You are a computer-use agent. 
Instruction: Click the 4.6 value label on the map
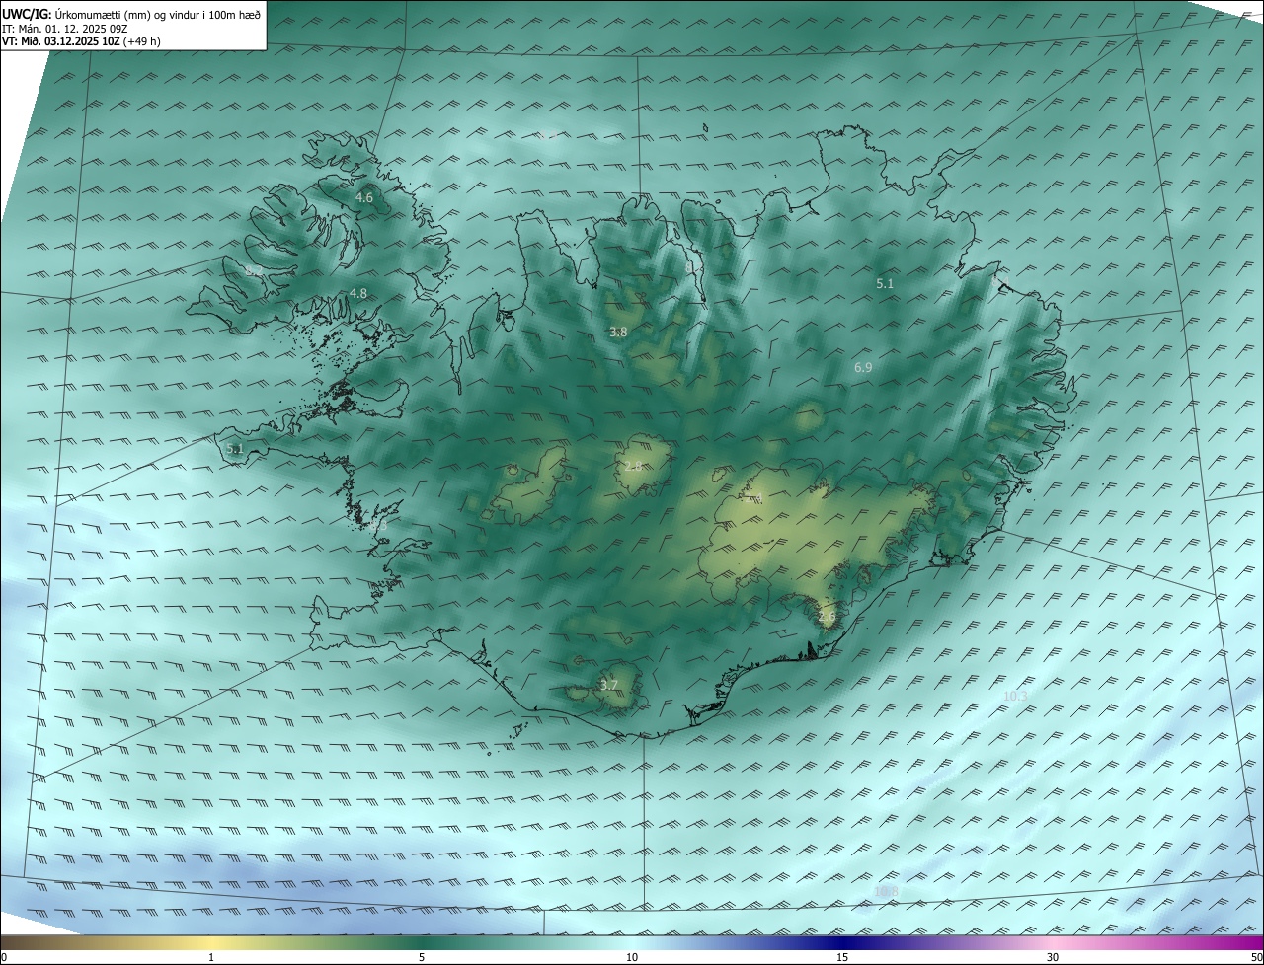pos(364,198)
